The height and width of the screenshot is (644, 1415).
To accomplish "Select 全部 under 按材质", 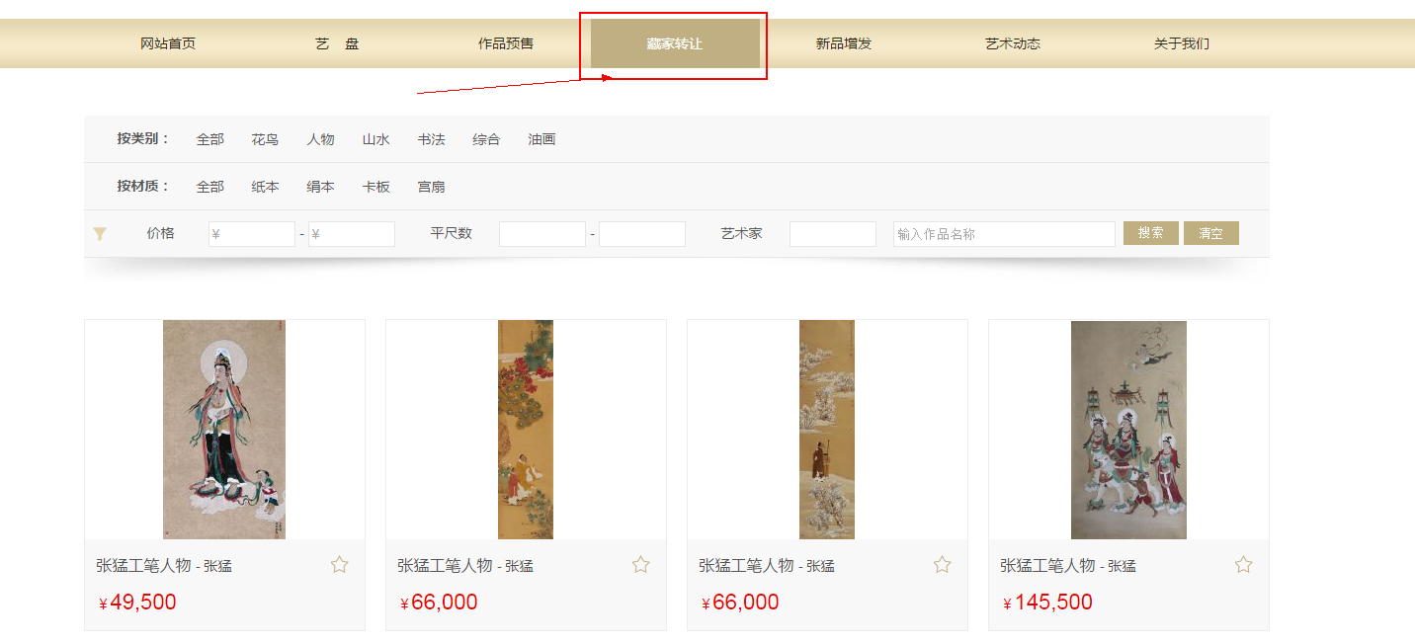I will (210, 187).
